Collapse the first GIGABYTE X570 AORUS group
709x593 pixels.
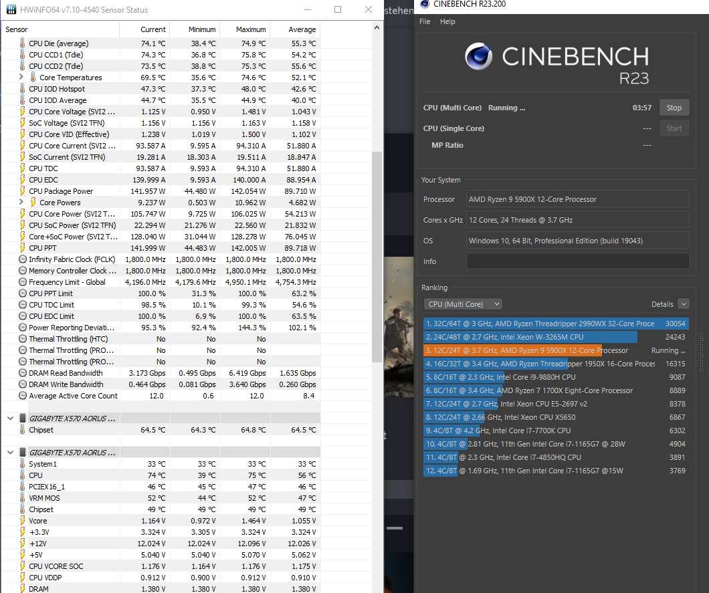[11, 418]
